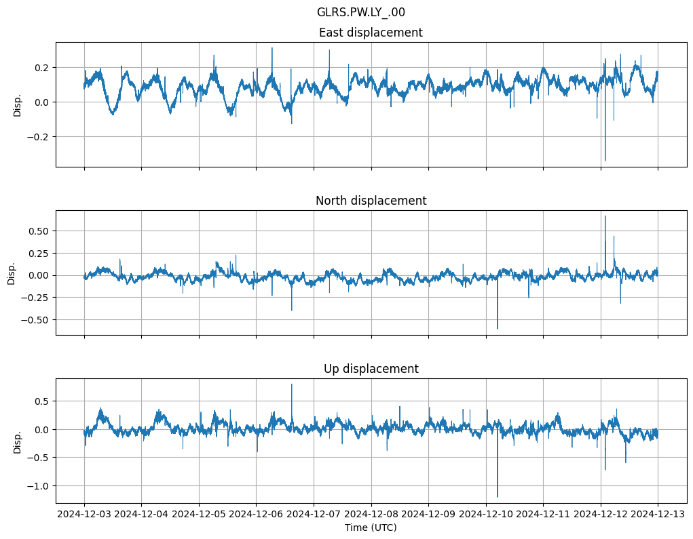Click the East plot's Disp. y-axis label

(18, 105)
